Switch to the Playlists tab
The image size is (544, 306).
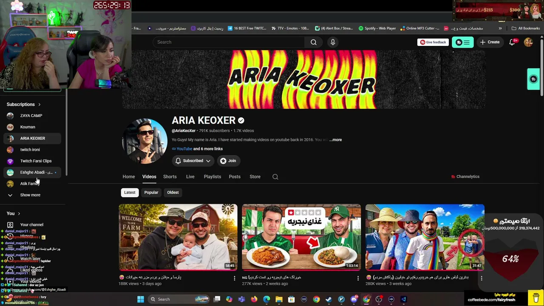click(x=212, y=177)
